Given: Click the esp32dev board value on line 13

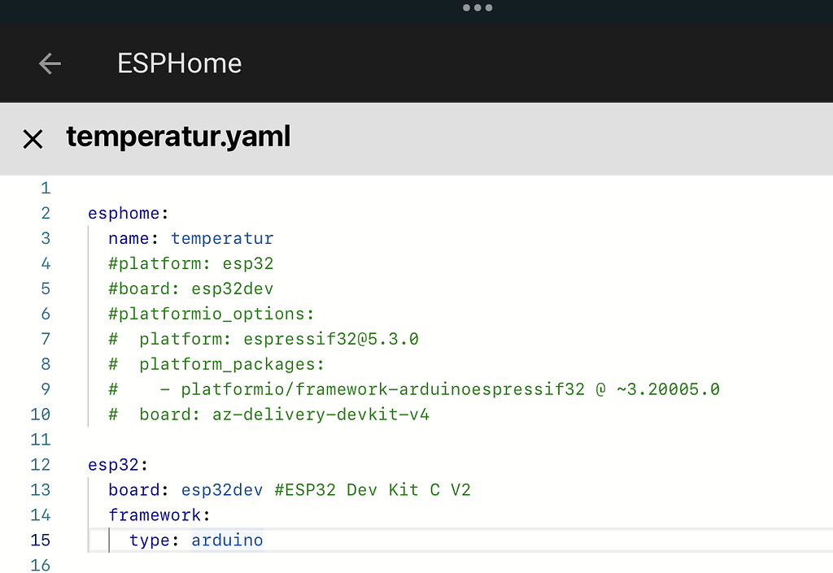Looking at the screenshot, I should tap(222, 489).
